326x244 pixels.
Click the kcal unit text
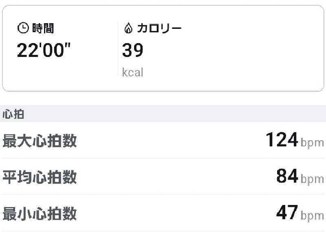pyautogui.click(x=133, y=72)
